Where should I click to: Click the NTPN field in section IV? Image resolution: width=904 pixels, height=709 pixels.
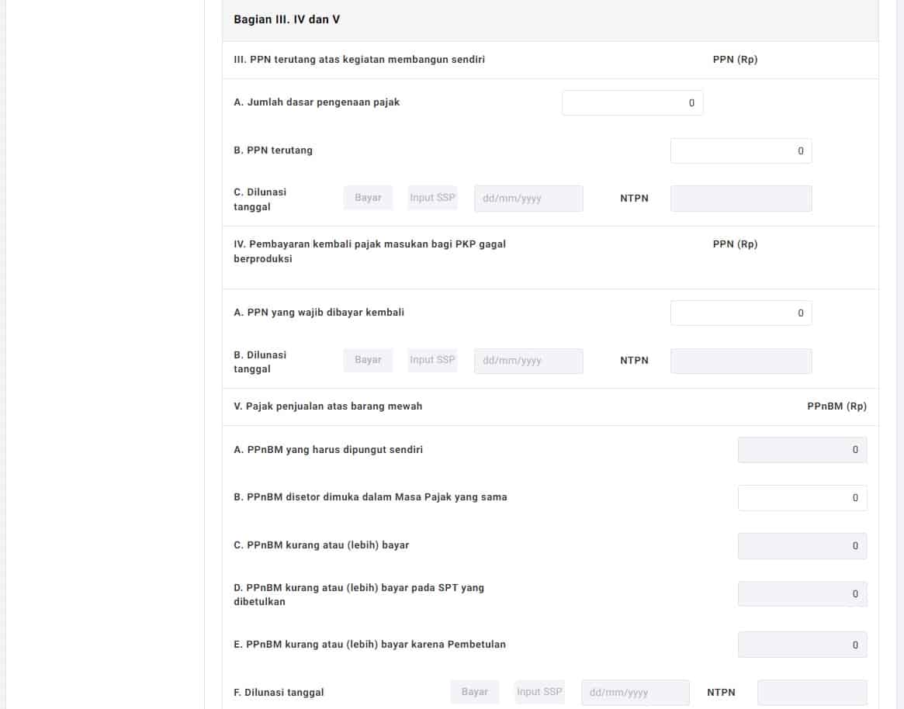tap(740, 361)
